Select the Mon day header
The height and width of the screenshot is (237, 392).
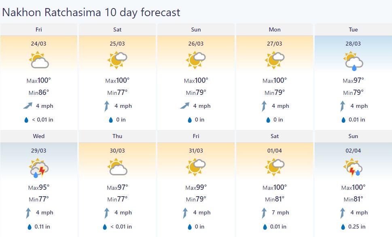[275, 29]
